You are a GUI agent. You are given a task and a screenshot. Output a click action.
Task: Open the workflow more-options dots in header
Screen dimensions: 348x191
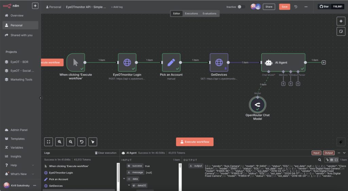coord(306,7)
